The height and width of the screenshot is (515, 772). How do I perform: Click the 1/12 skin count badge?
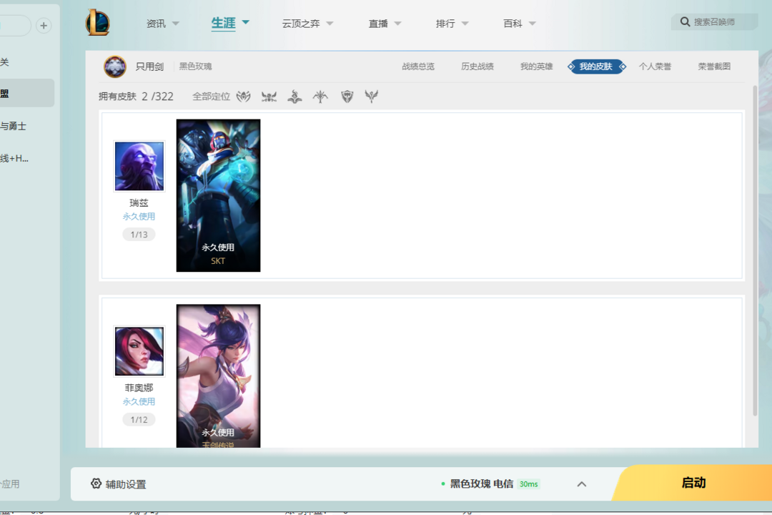pos(139,419)
